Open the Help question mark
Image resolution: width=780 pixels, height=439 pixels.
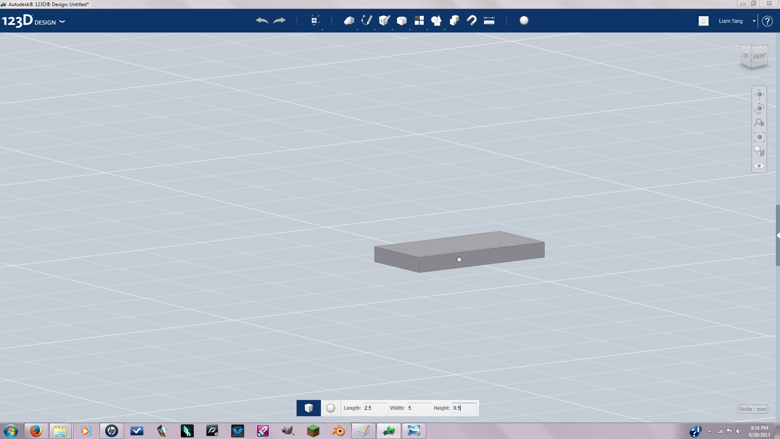[x=767, y=21]
